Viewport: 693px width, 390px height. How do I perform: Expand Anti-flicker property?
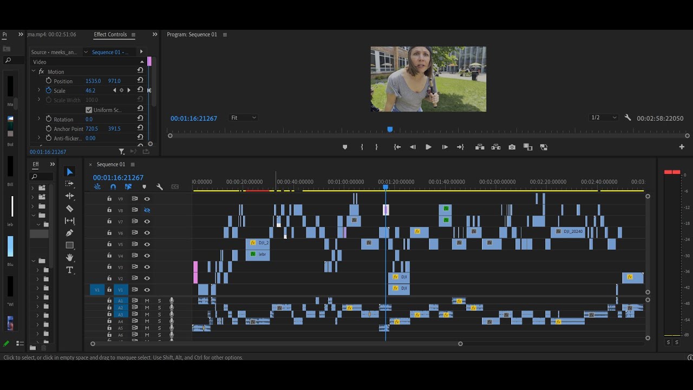click(38, 138)
